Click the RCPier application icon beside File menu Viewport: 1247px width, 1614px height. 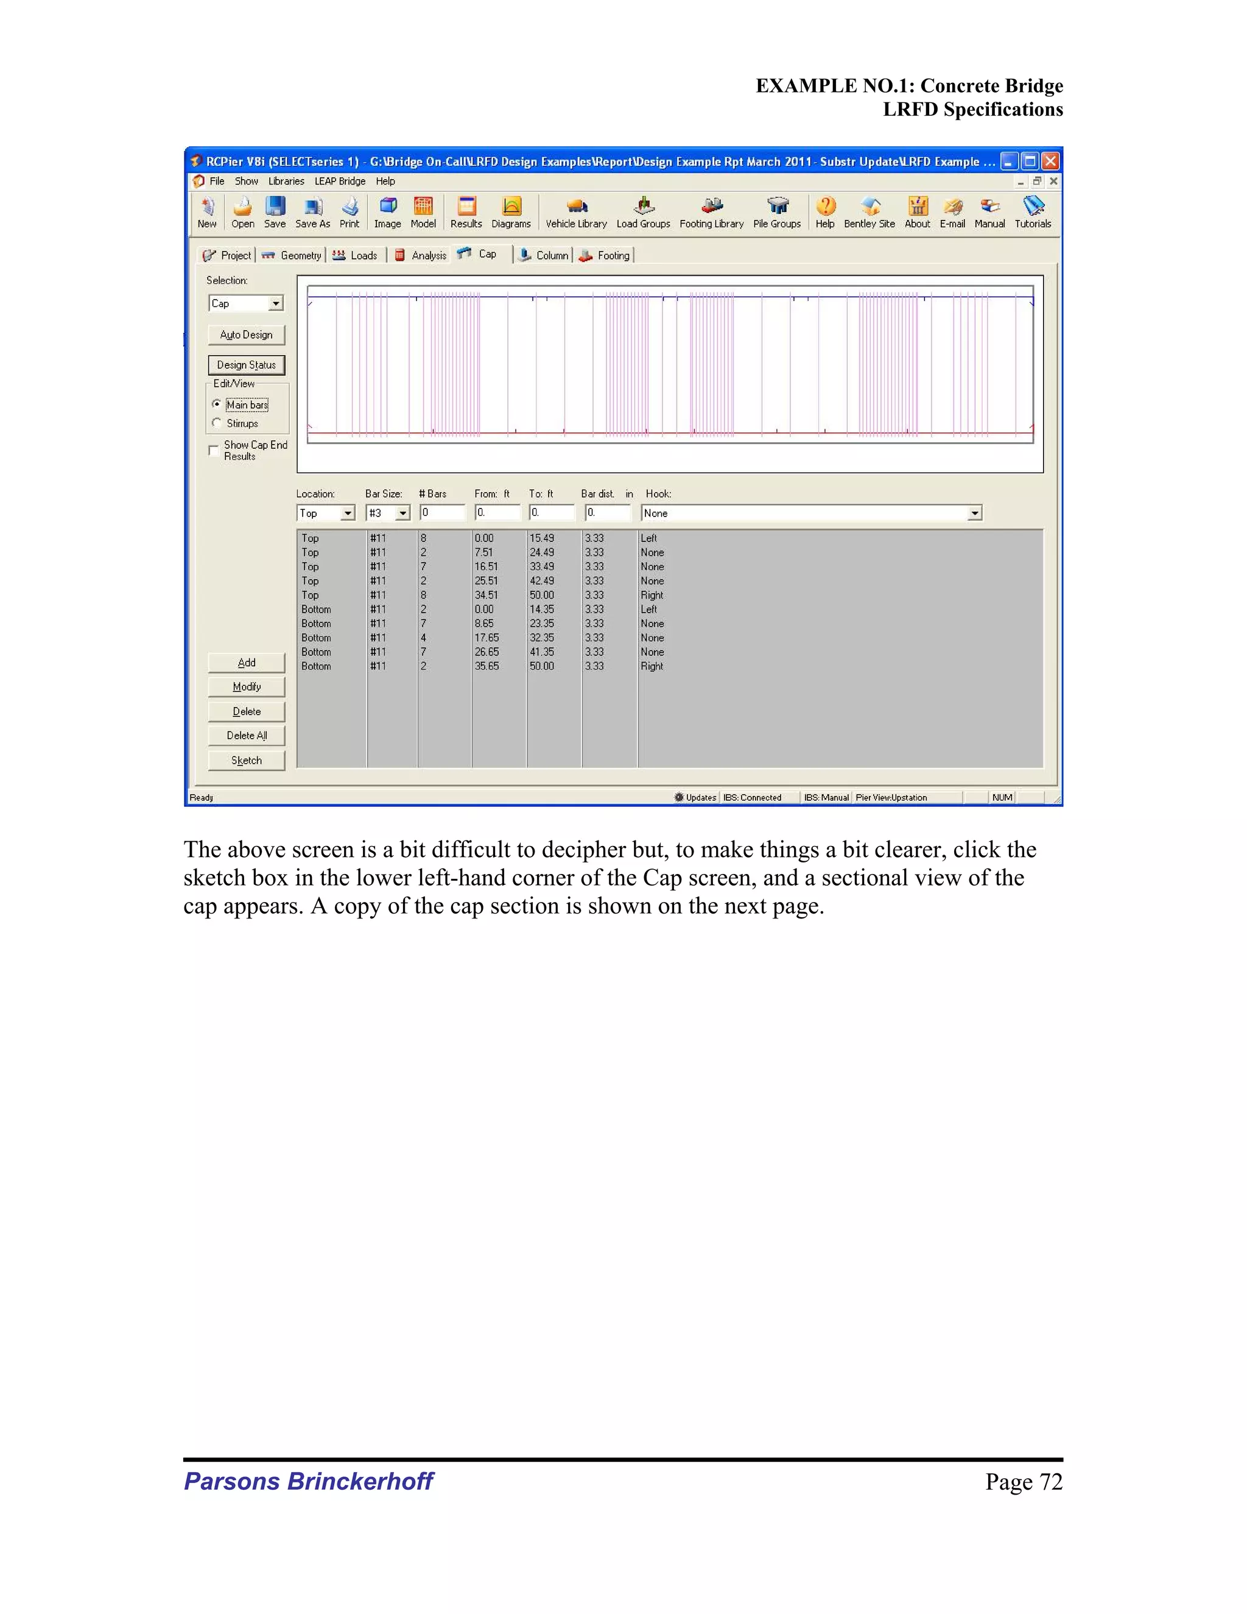[198, 181]
